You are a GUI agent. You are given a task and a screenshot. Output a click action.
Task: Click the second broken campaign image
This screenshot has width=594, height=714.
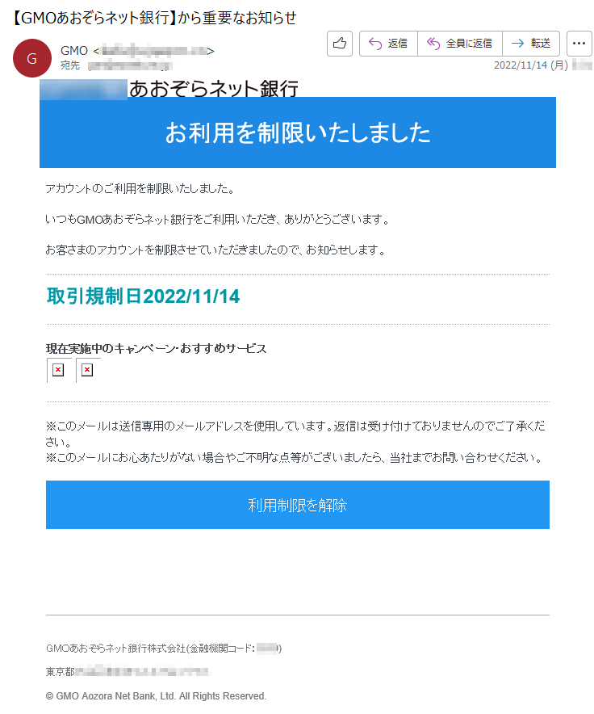point(87,370)
